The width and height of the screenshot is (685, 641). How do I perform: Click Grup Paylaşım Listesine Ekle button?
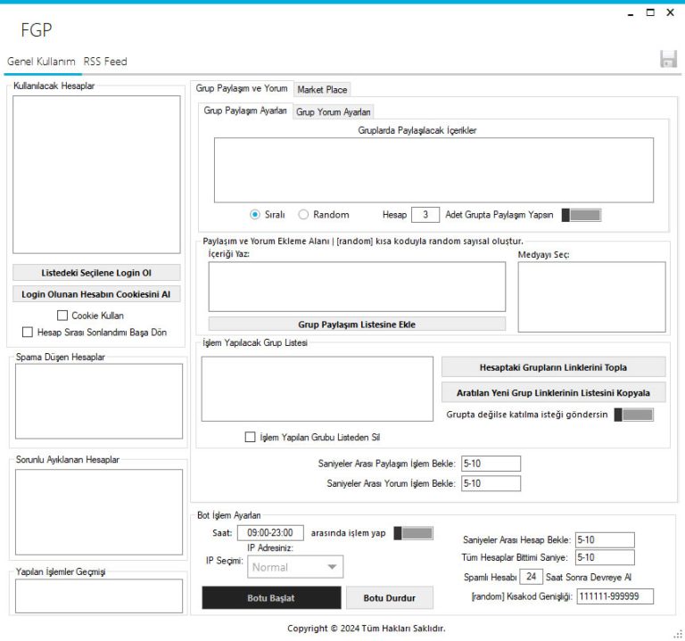pos(357,325)
